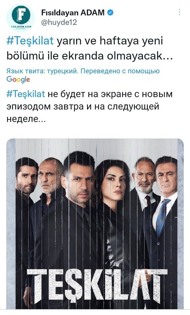Open the three-dot more options menu
This screenshot has height=315, width=190.
coord(179,12)
